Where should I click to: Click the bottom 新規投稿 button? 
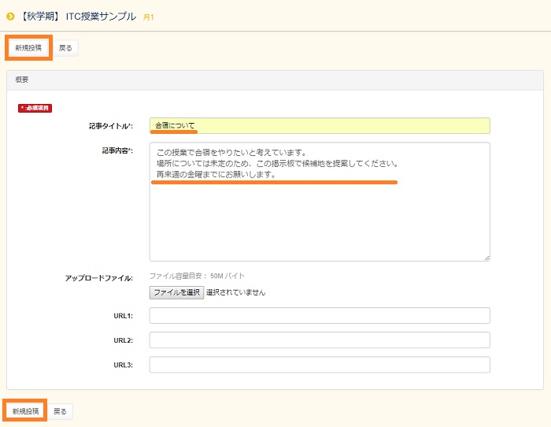pyautogui.click(x=24, y=411)
